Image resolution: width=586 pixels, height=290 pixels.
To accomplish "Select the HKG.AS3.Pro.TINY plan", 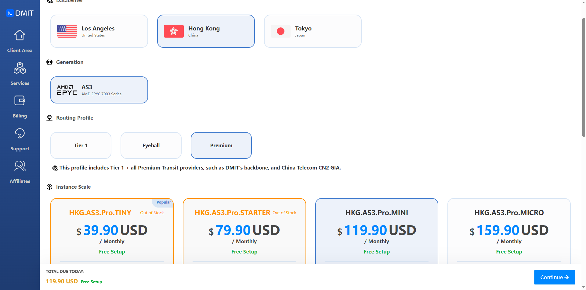I will [112, 231].
